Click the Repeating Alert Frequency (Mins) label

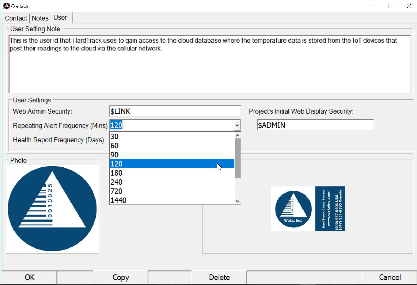[x=60, y=125]
